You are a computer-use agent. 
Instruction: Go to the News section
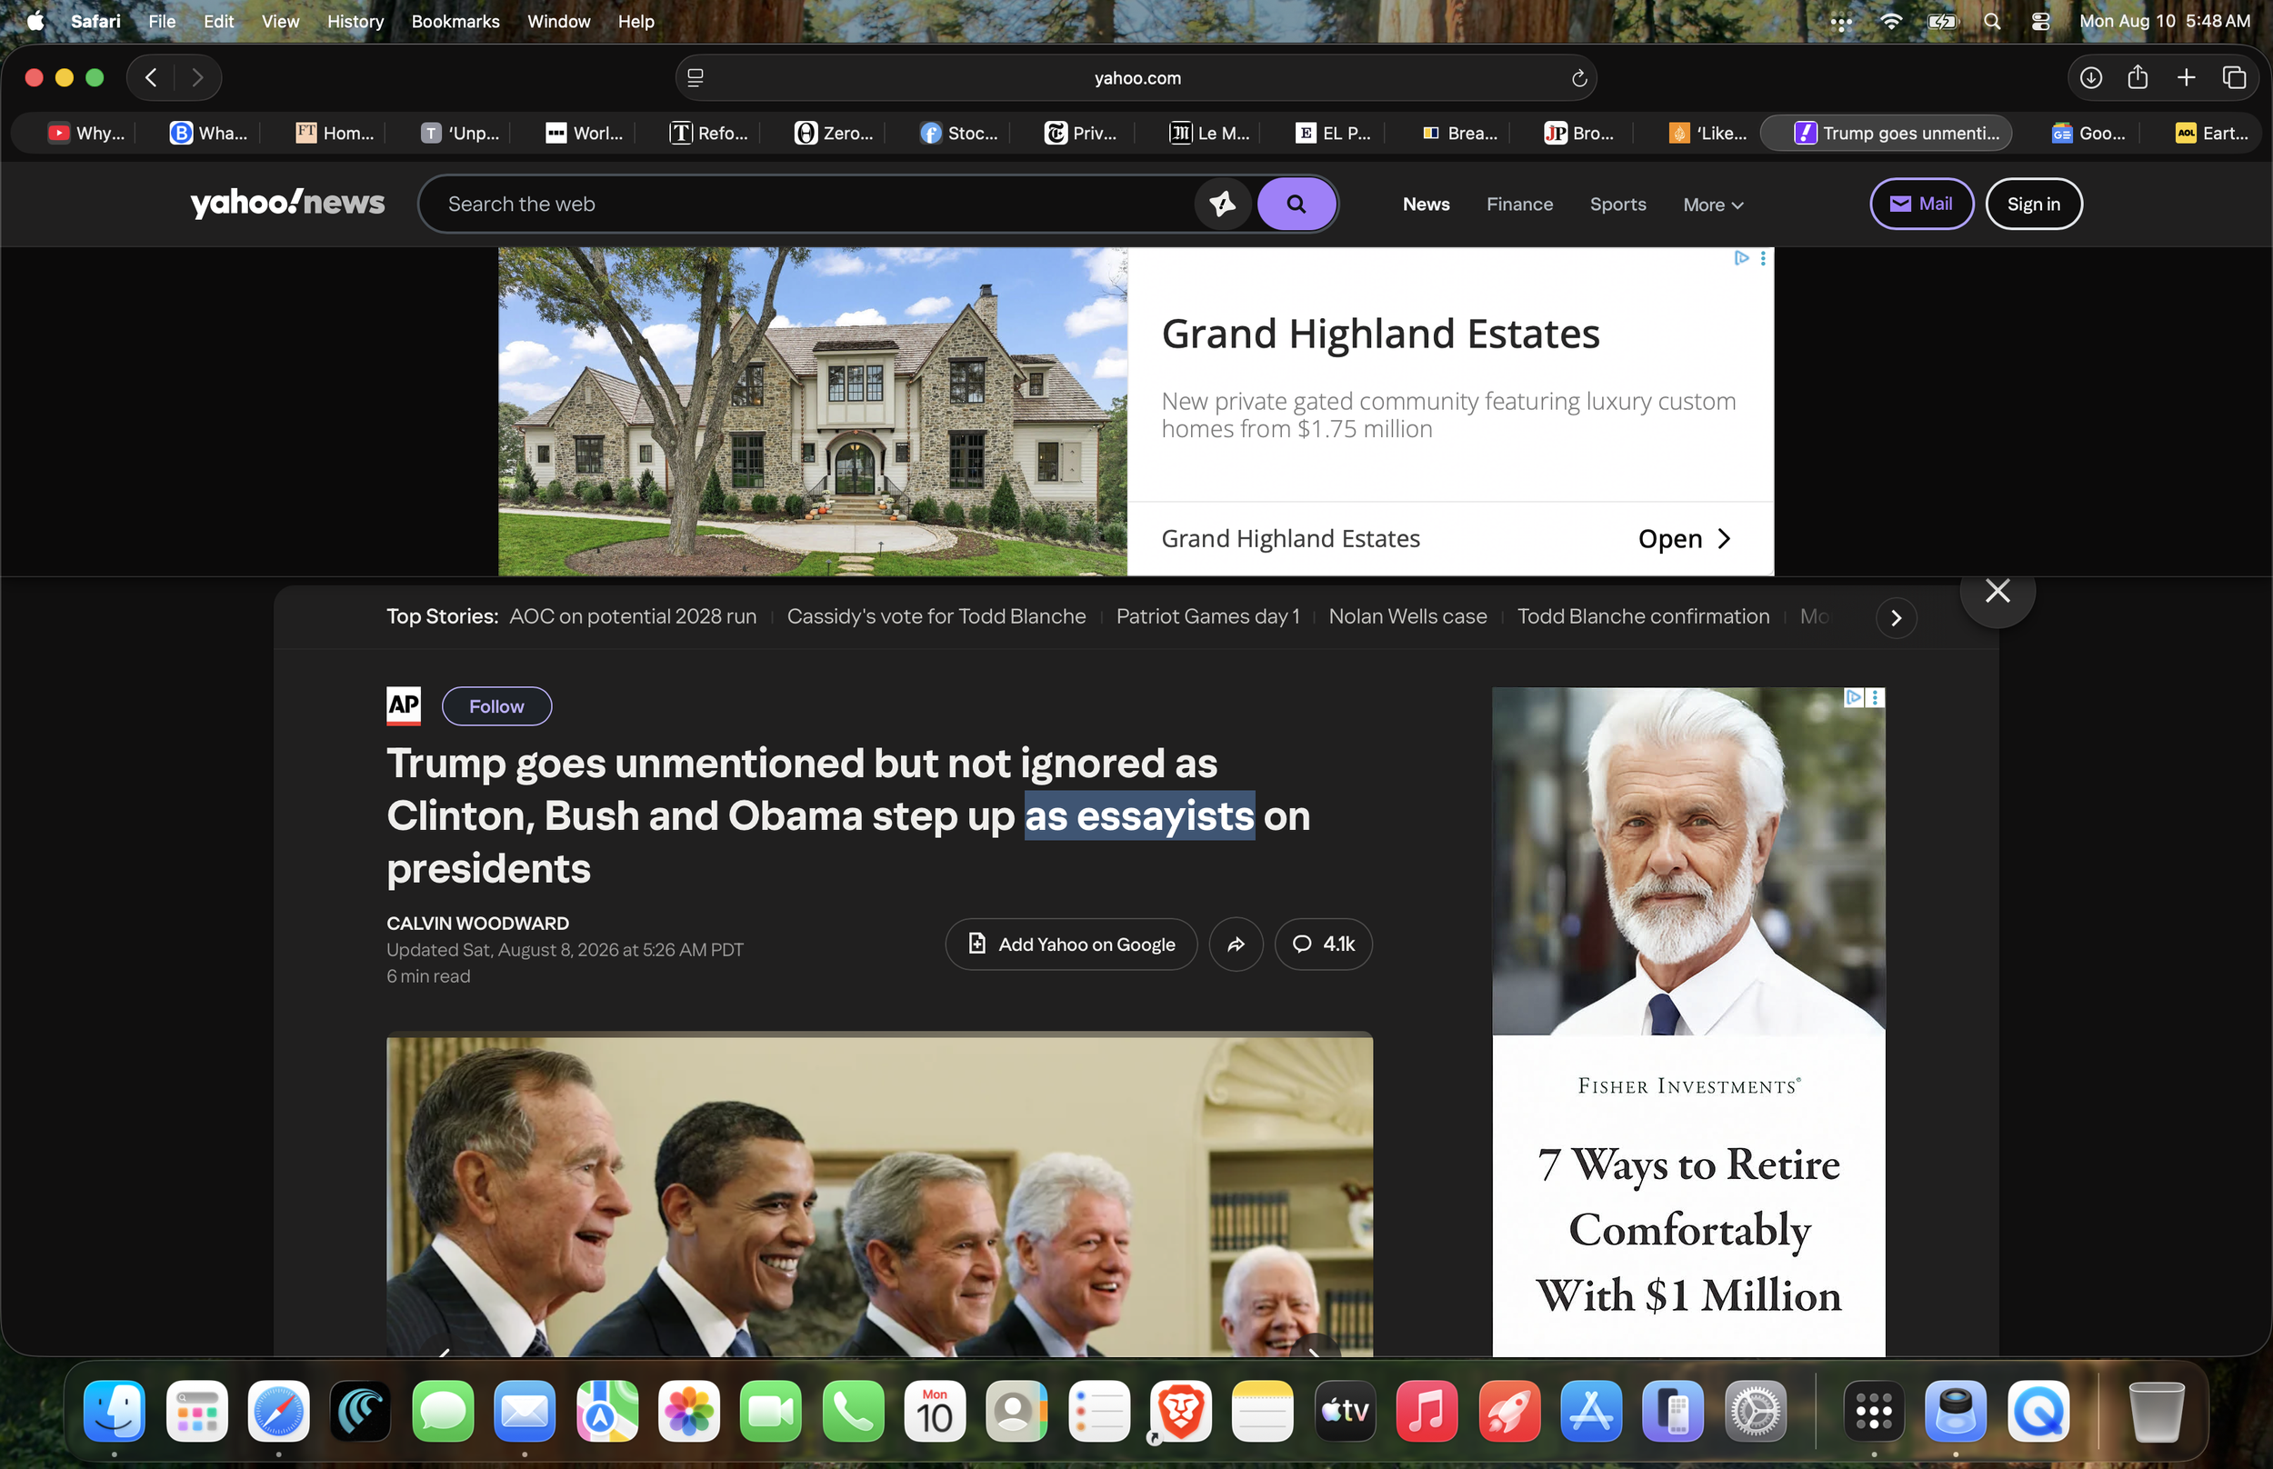click(1425, 205)
